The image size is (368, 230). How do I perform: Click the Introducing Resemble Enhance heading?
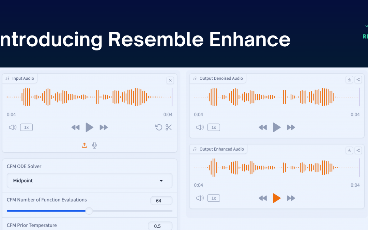pos(145,40)
